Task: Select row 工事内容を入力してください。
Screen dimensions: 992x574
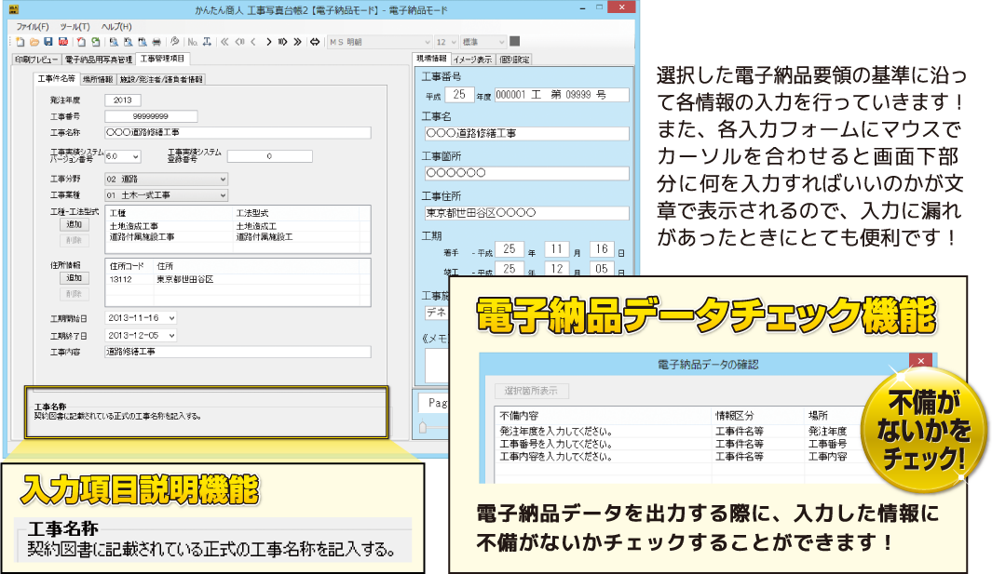Action: coord(680,456)
